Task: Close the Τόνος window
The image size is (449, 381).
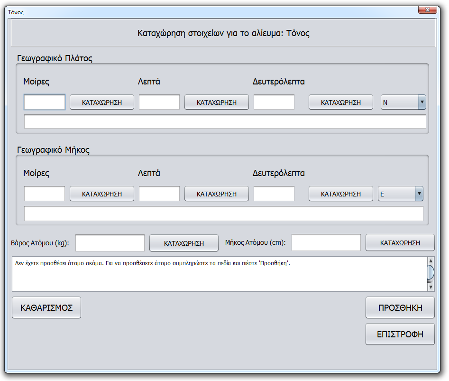Action: click(428, 10)
